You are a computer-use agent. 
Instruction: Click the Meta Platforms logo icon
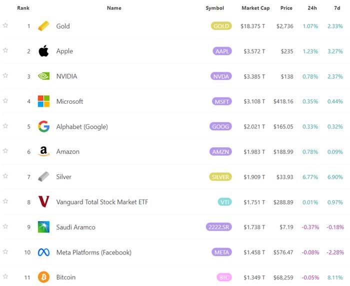(x=44, y=252)
